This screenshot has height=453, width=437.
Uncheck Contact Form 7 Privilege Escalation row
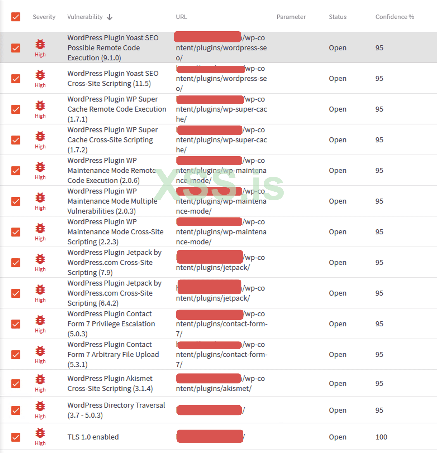(16, 324)
